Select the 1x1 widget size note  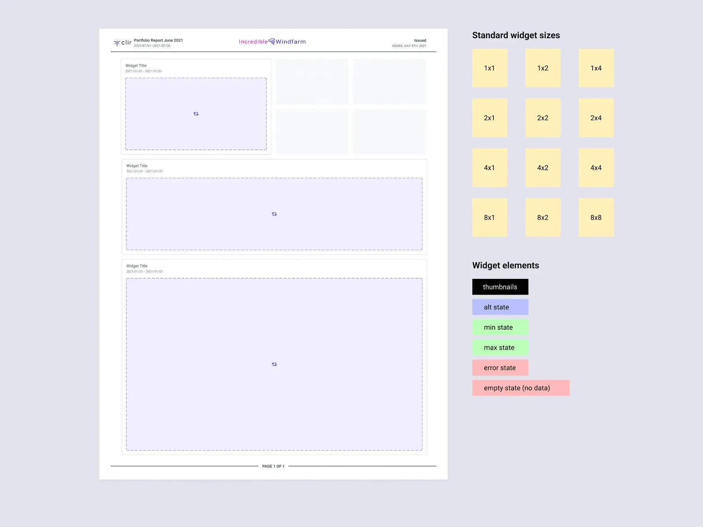489,68
